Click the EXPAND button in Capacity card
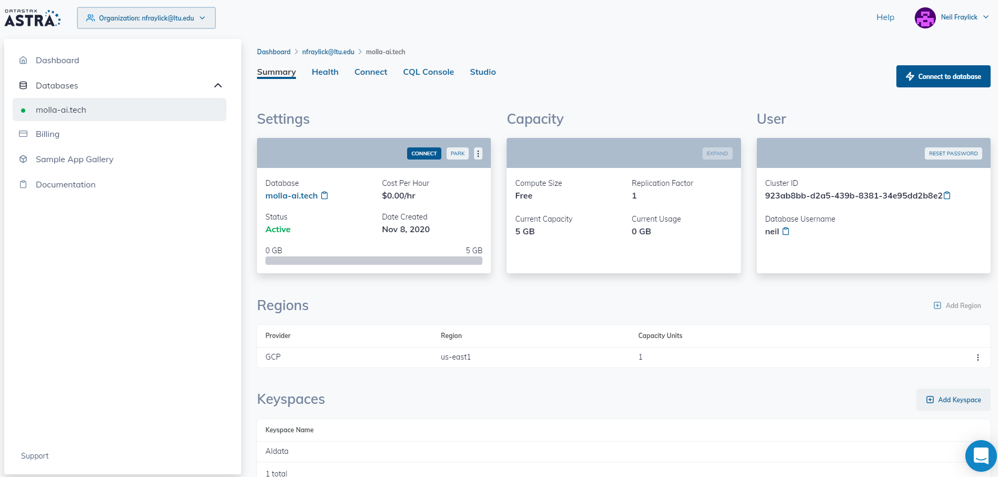The image size is (998, 477). 717,153
